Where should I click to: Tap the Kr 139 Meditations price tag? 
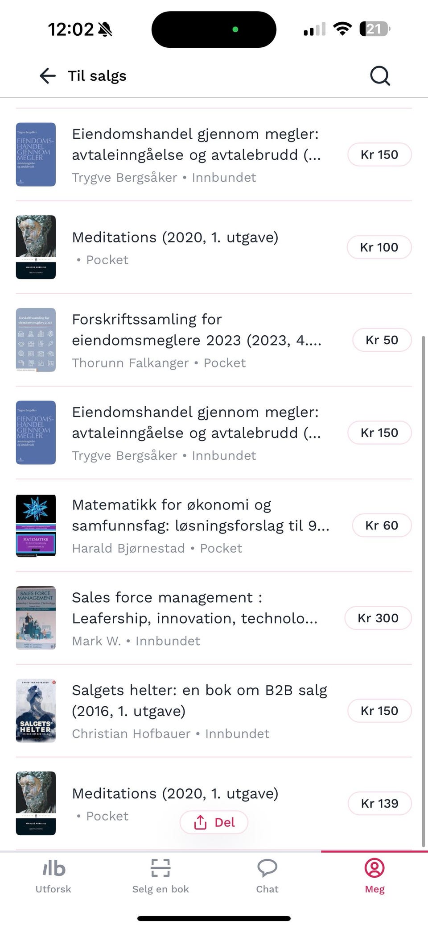pos(380,804)
